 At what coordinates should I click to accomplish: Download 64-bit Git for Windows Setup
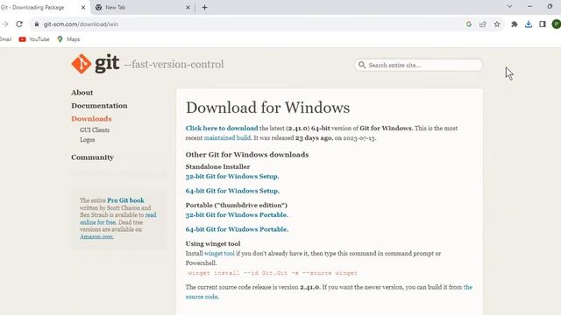(x=232, y=191)
